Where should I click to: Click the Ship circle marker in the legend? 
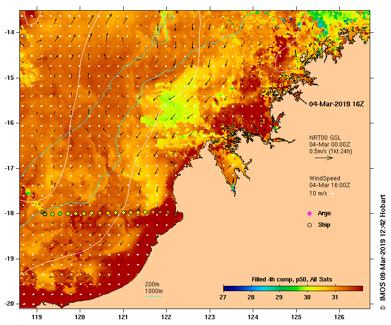point(309,225)
